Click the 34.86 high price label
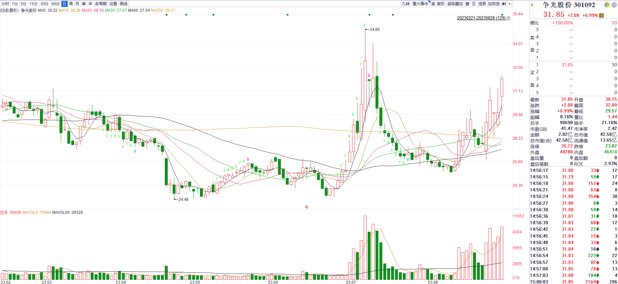This screenshot has width=618, height=284. pyautogui.click(x=375, y=30)
